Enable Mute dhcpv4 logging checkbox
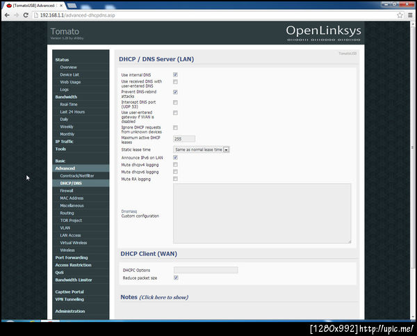This screenshot has height=336, width=417. tap(175, 165)
